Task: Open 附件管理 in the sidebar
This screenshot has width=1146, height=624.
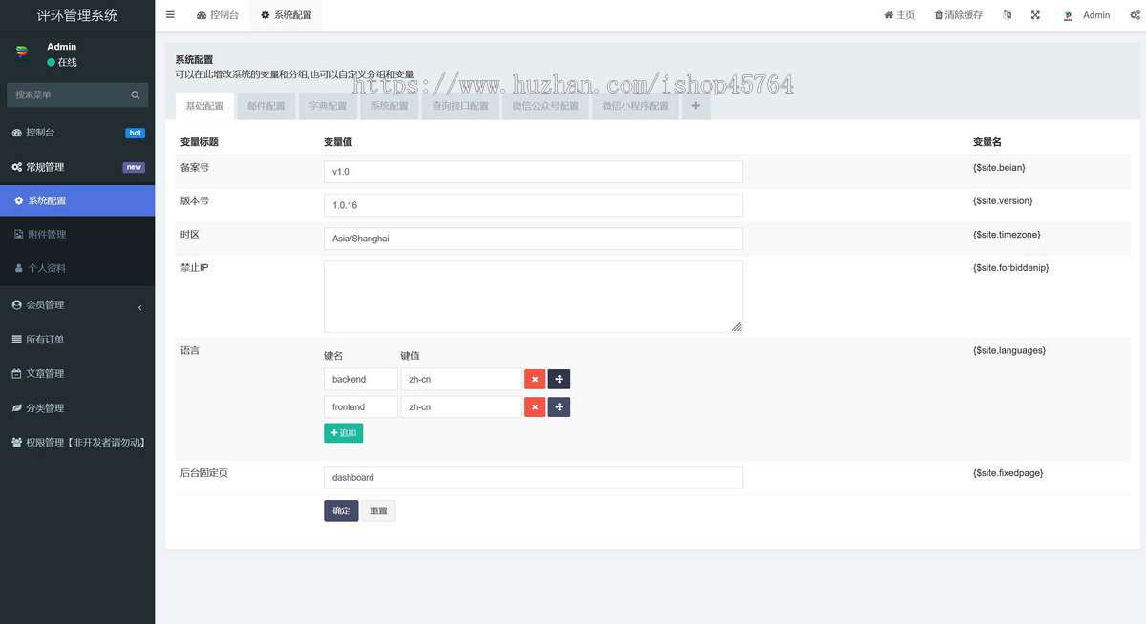Action: (x=76, y=235)
